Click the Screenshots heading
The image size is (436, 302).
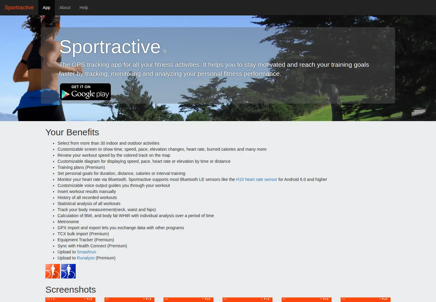pyautogui.click(x=71, y=290)
